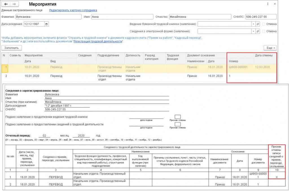The height and width of the screenshot is (191, 289).
Task: Open the three-dot window menu
Action: [x=268, y=4]
